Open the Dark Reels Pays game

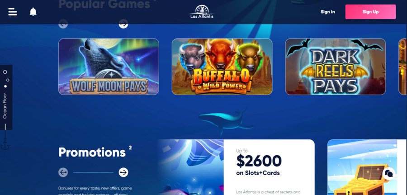(336, 67)
